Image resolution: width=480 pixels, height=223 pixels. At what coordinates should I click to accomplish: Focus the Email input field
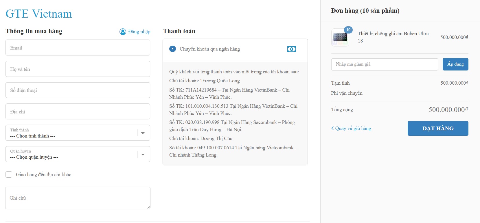coord(78,48)
